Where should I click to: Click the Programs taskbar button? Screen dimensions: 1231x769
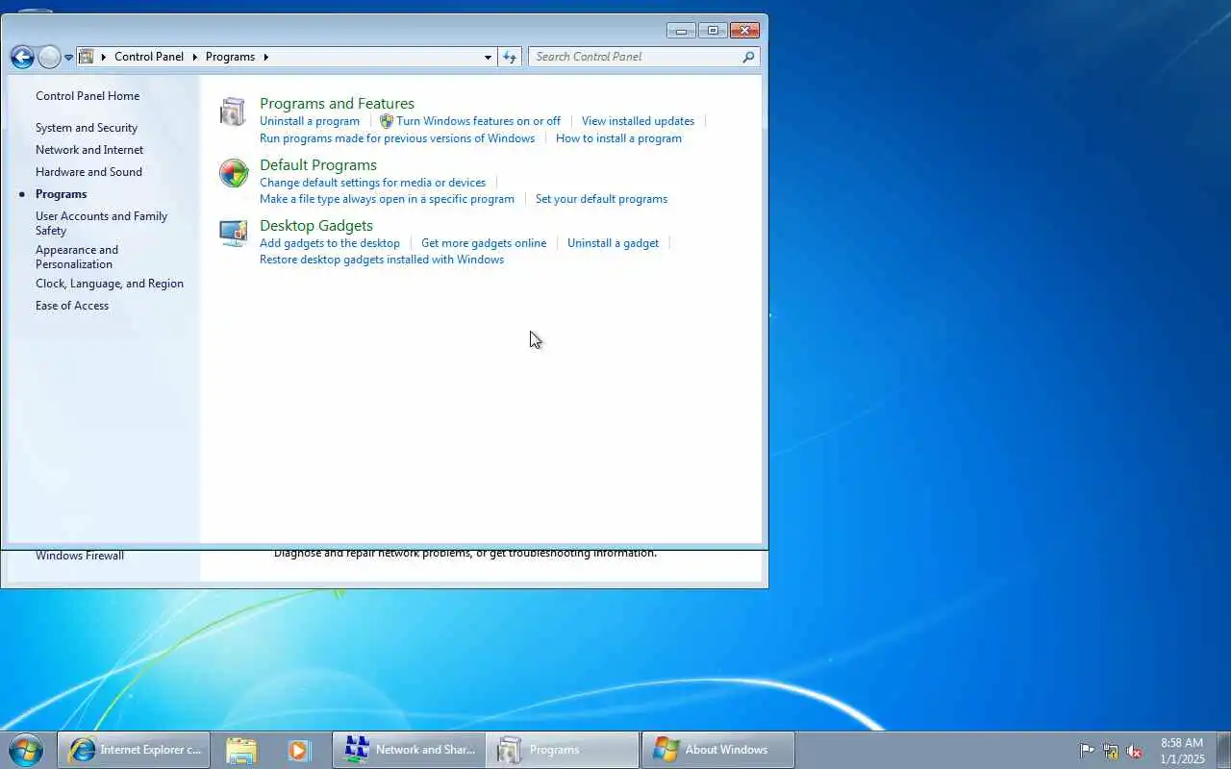[563, 750]
